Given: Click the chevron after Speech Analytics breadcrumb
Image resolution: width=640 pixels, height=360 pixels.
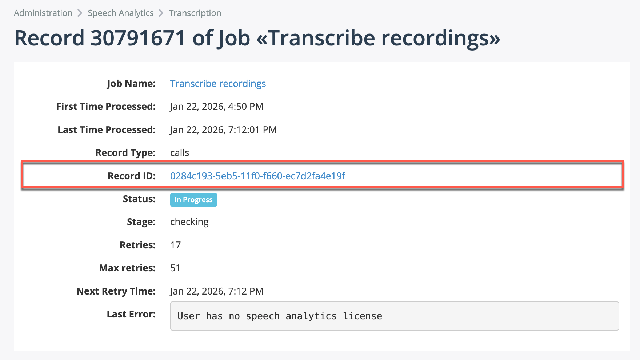Looking at the screenshot, I should (160, 13).
